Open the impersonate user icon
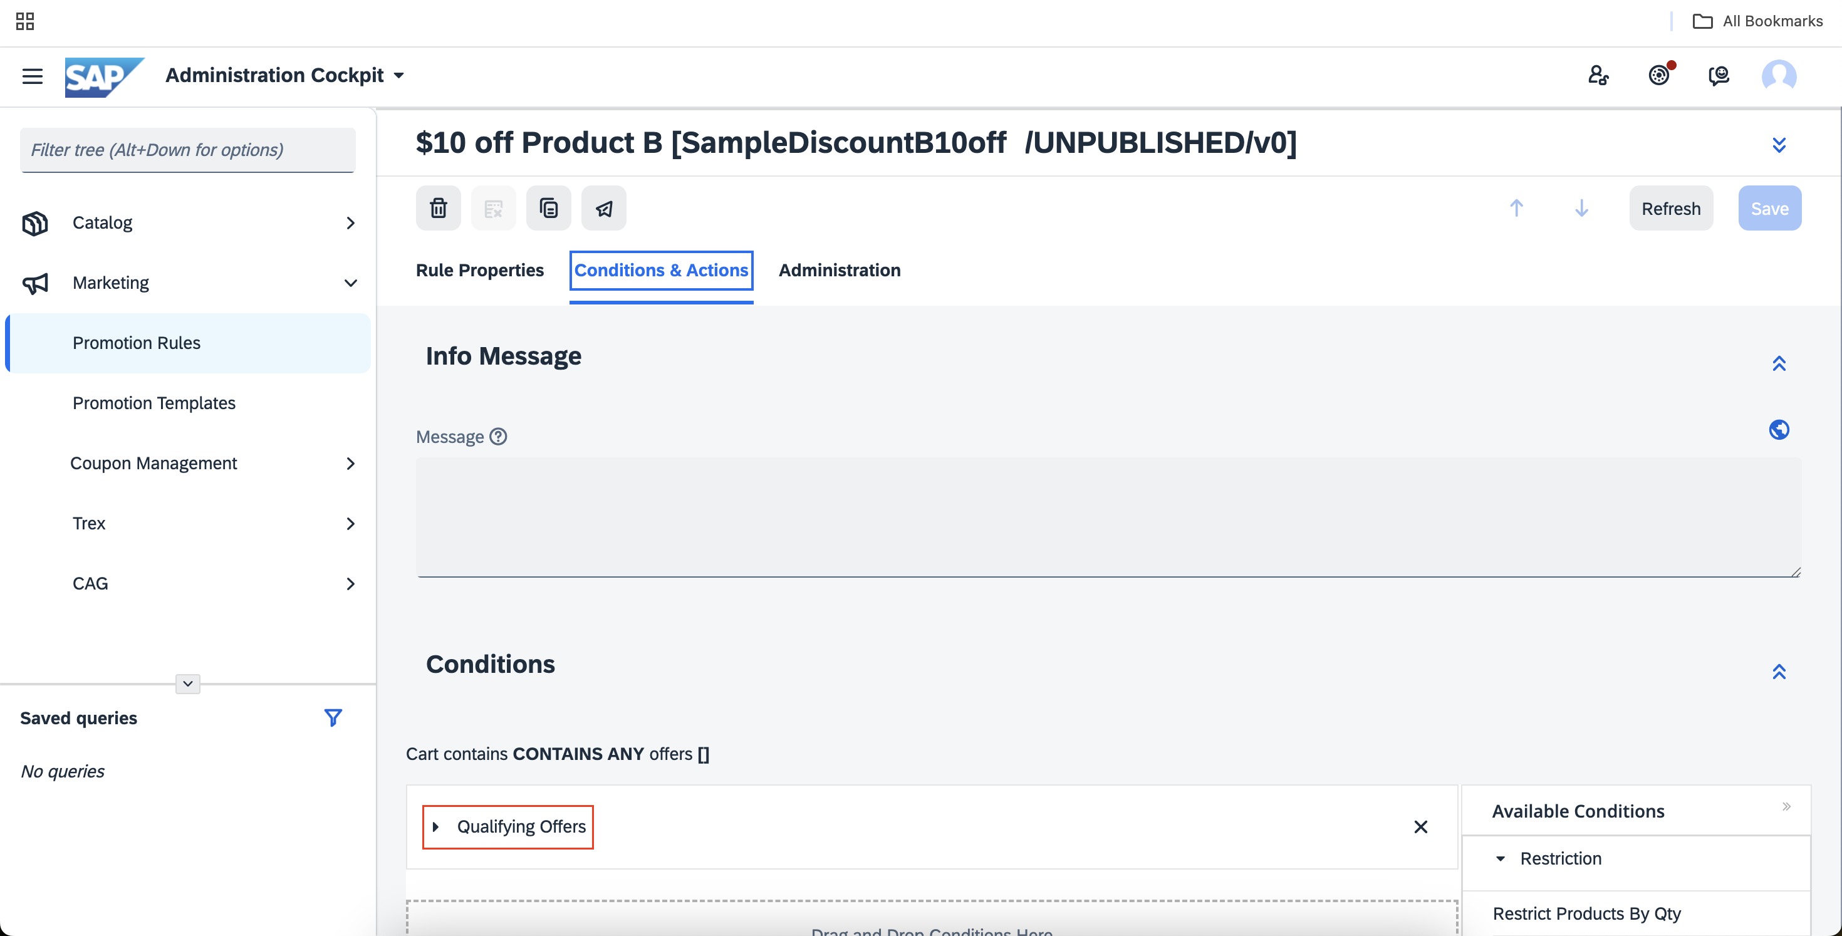This screenshot has width=1842, height=936. 1598,75
